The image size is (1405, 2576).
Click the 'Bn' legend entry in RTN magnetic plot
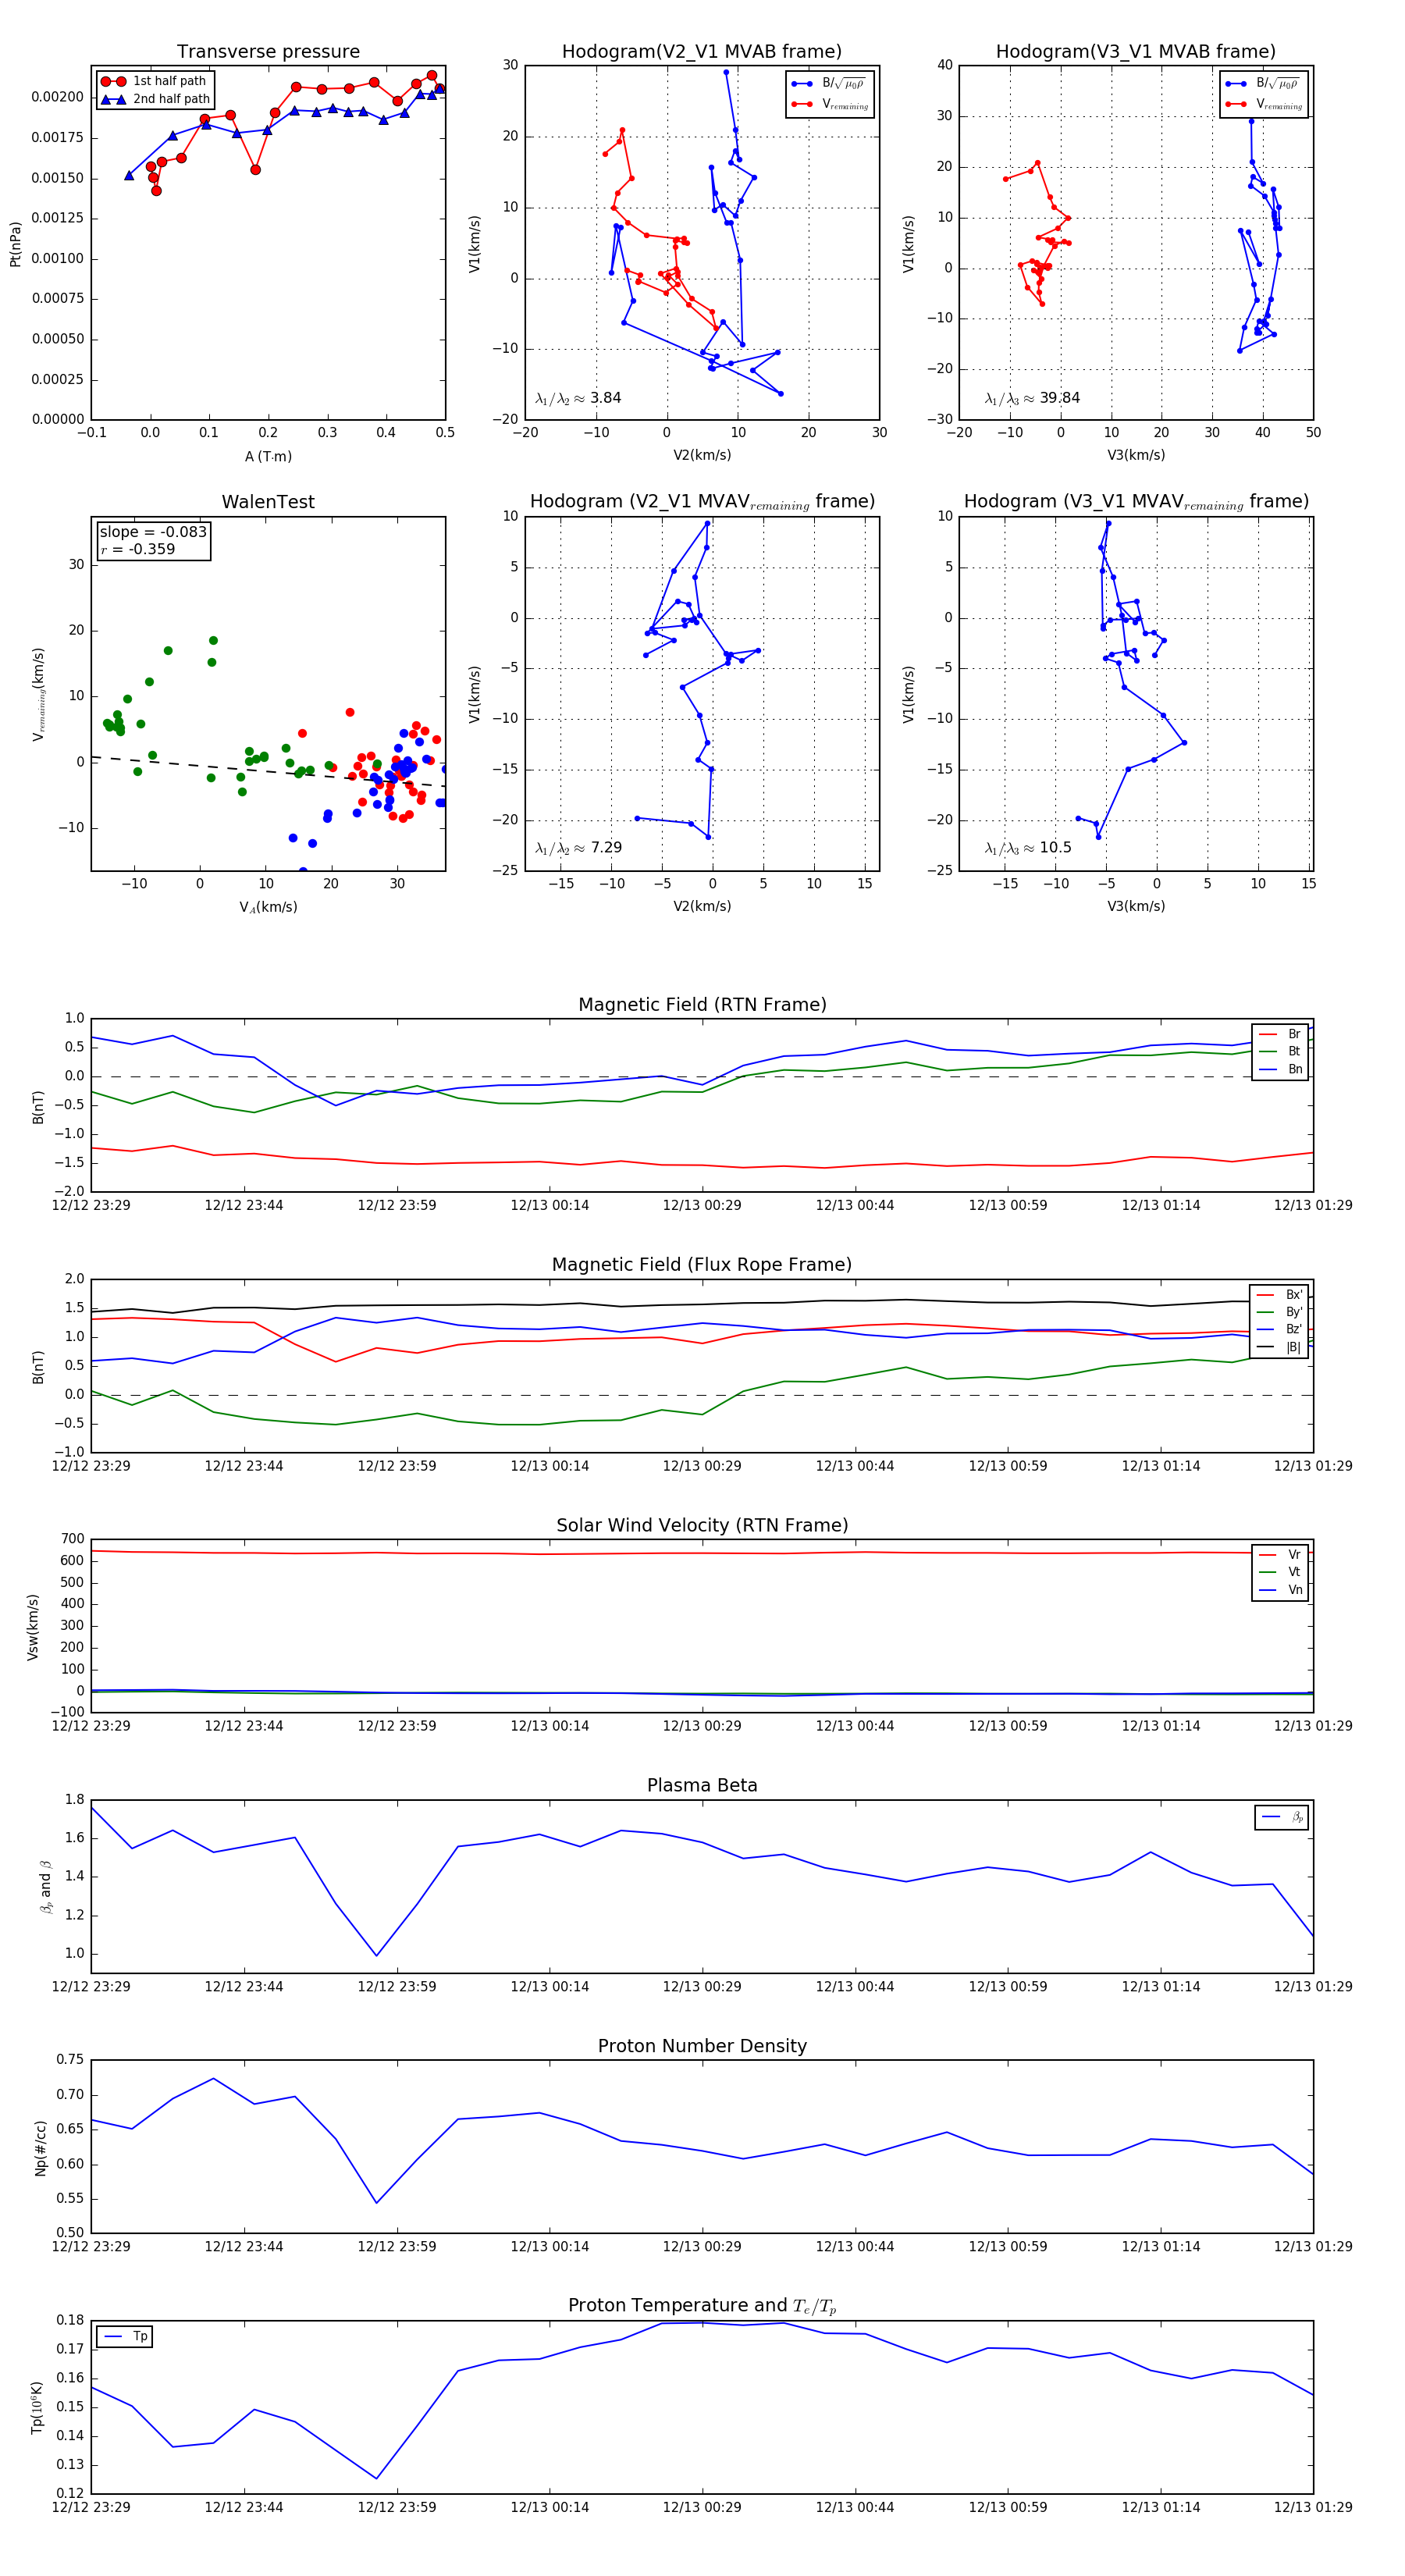click(1280, 1069)
